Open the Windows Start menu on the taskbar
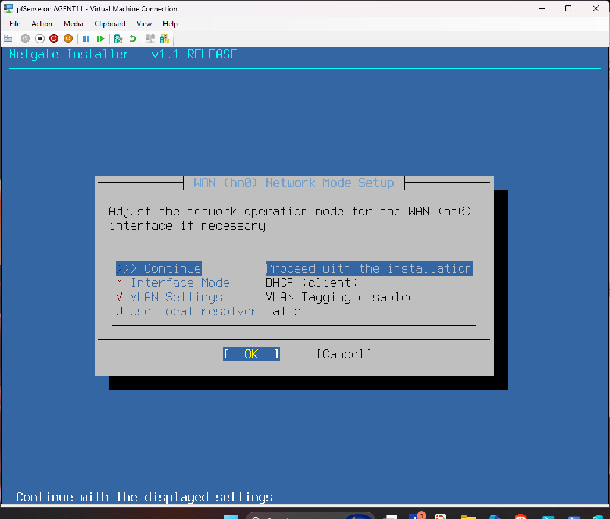 tap(231, 517)
